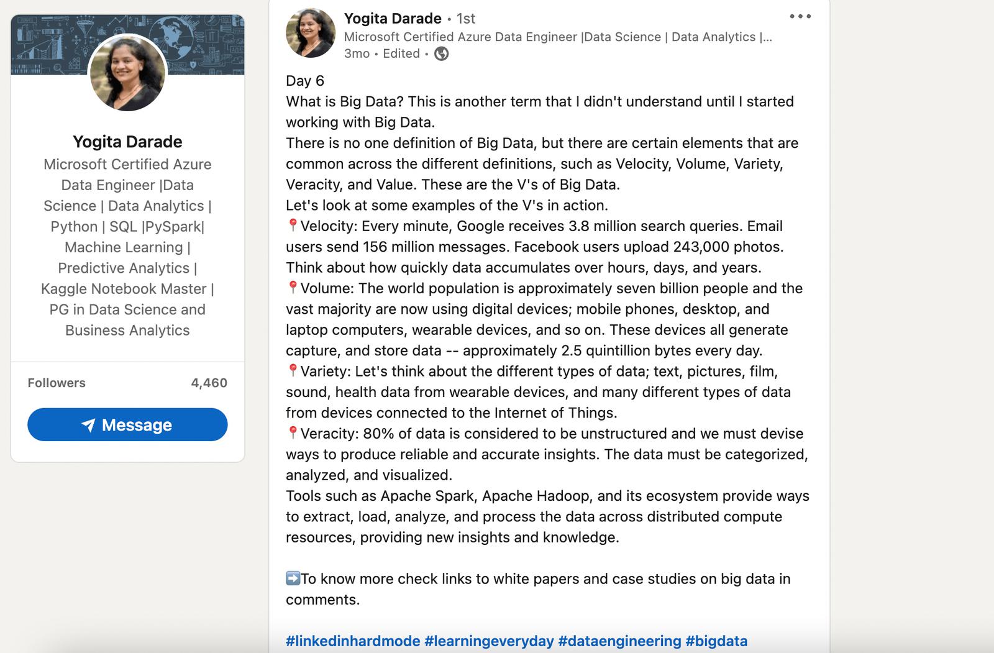Click the post author's avatar thumbnail
Image resolution: width=994 pixels, height=653 pixels.
310,33
